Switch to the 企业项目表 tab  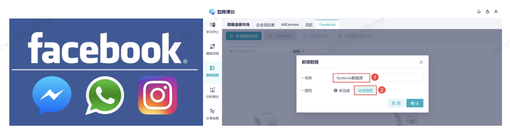(x=265, y=25)
